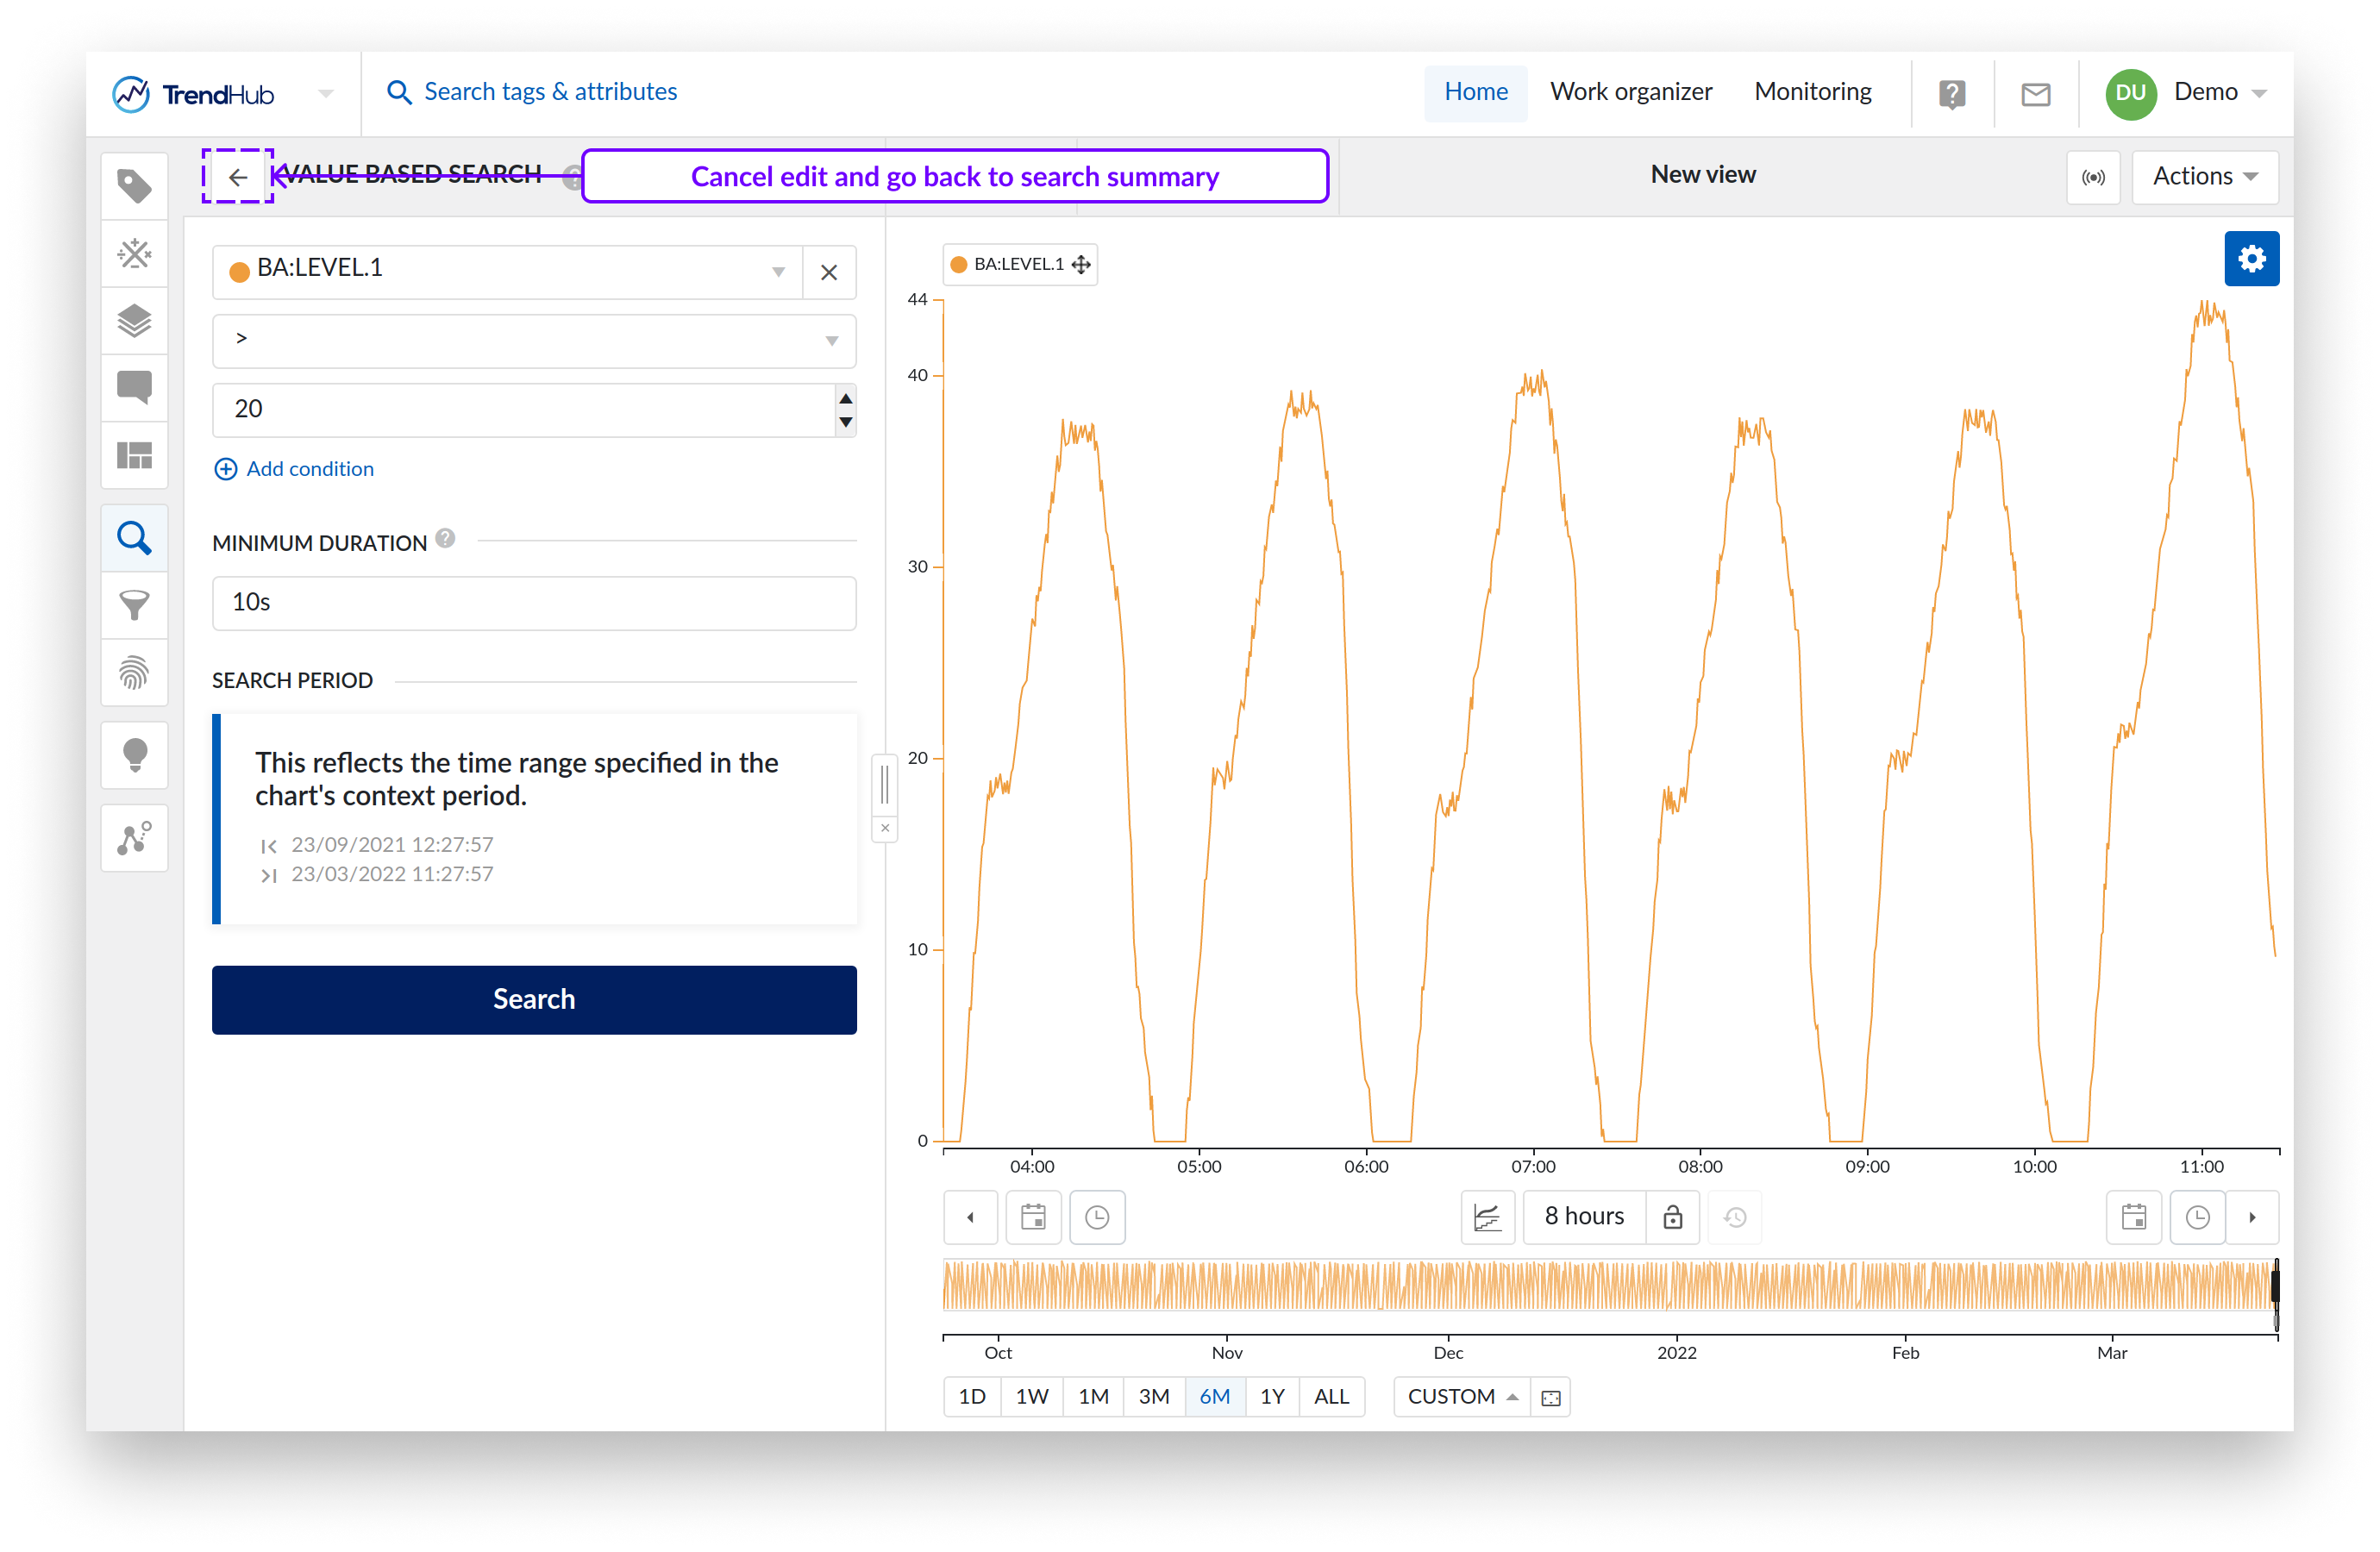
Task: Open the comments speech bubble icon
Action: tap(134, 387)
